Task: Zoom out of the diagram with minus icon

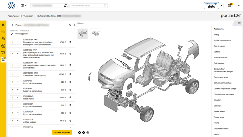Action: pos(83,132)
